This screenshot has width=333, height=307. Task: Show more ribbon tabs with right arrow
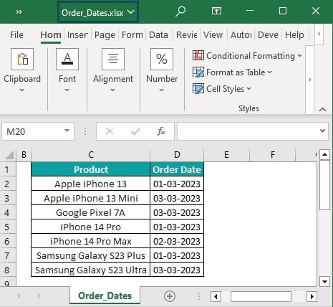[319, 34]
